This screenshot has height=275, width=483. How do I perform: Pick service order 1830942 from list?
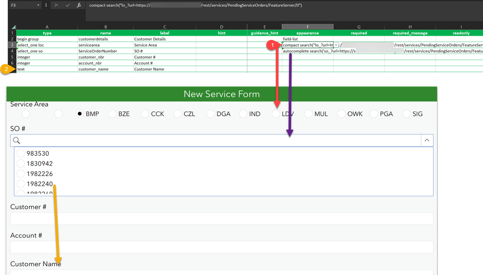click(x=21, y=164)
